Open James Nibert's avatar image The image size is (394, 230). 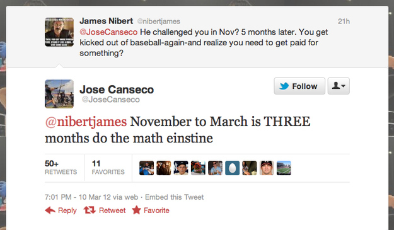[59, 32]
